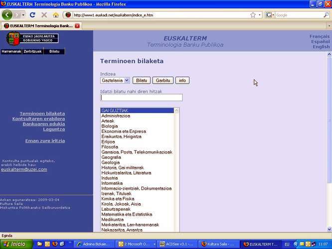The width and height of the screenshot is (332, 249).
Task: Click the Firefox forward arrow button
Action: point(18,15)
